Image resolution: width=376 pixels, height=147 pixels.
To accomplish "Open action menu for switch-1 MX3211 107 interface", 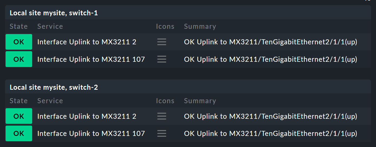I will tap(162, 59).
